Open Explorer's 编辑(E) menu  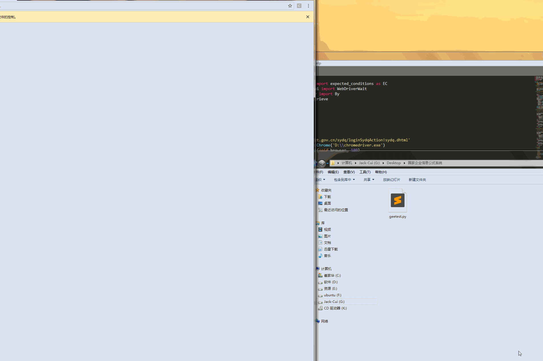333,172
